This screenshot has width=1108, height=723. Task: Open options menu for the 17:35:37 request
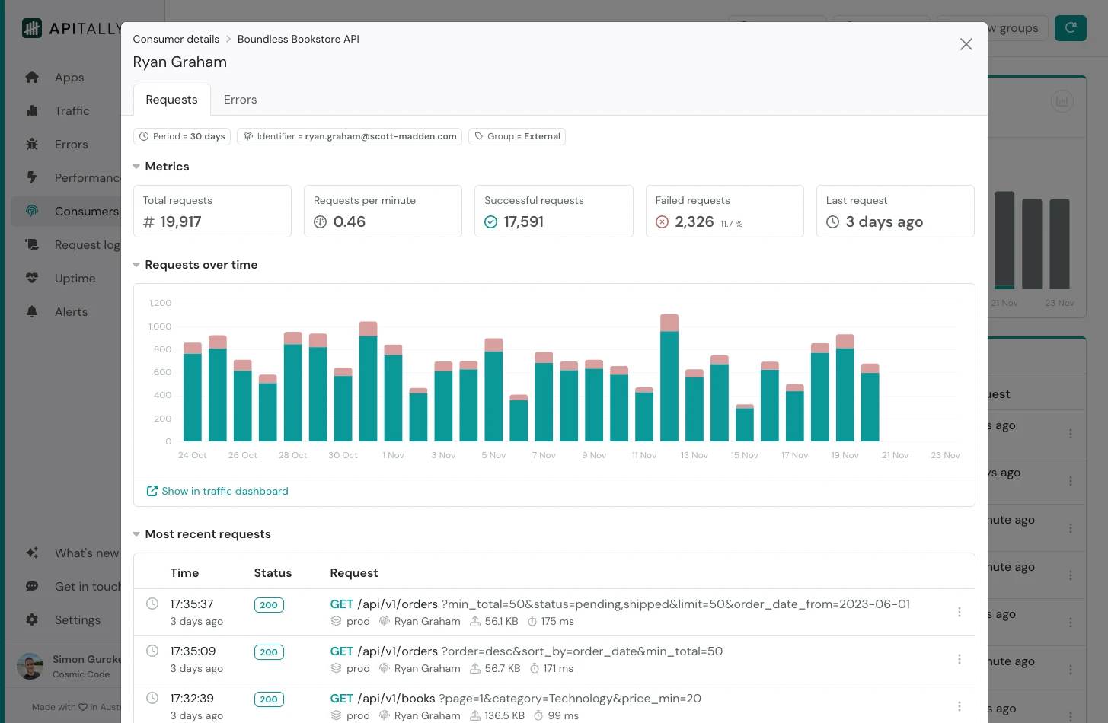point(959,612)
